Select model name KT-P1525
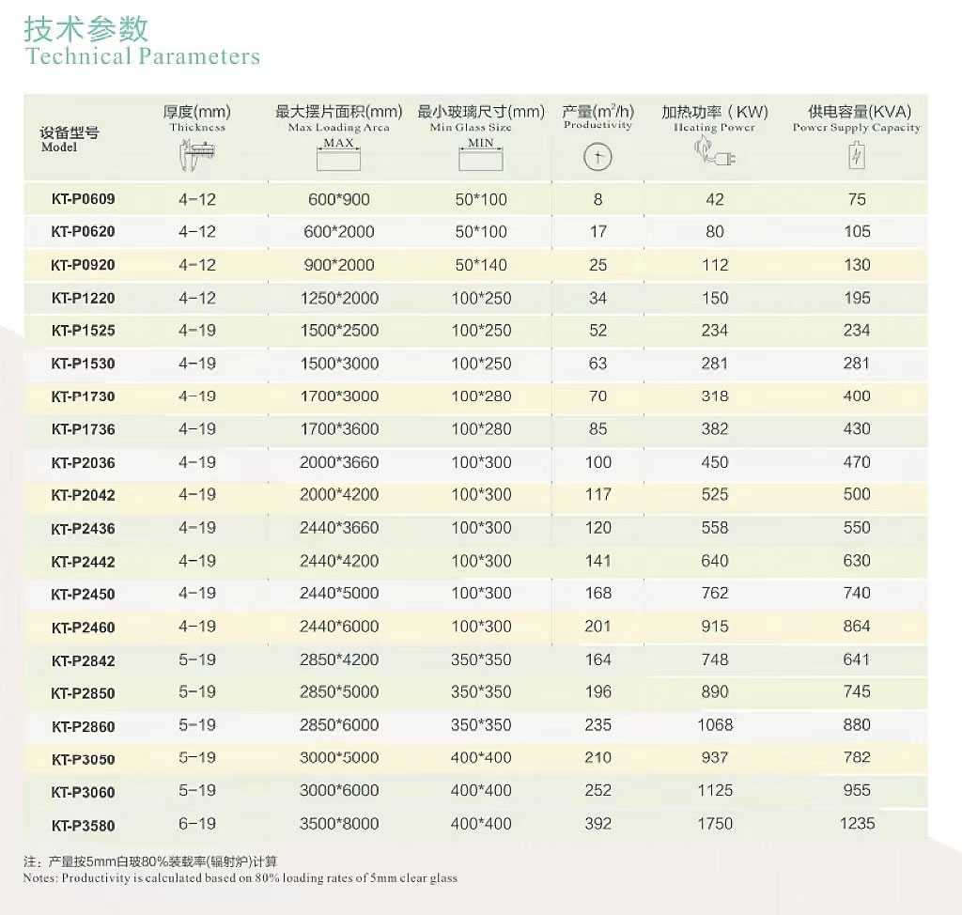This screenshot has width=962, height=915. point(84,331)
